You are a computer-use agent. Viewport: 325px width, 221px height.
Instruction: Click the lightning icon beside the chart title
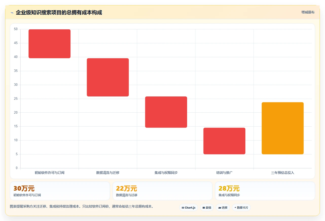12,13
